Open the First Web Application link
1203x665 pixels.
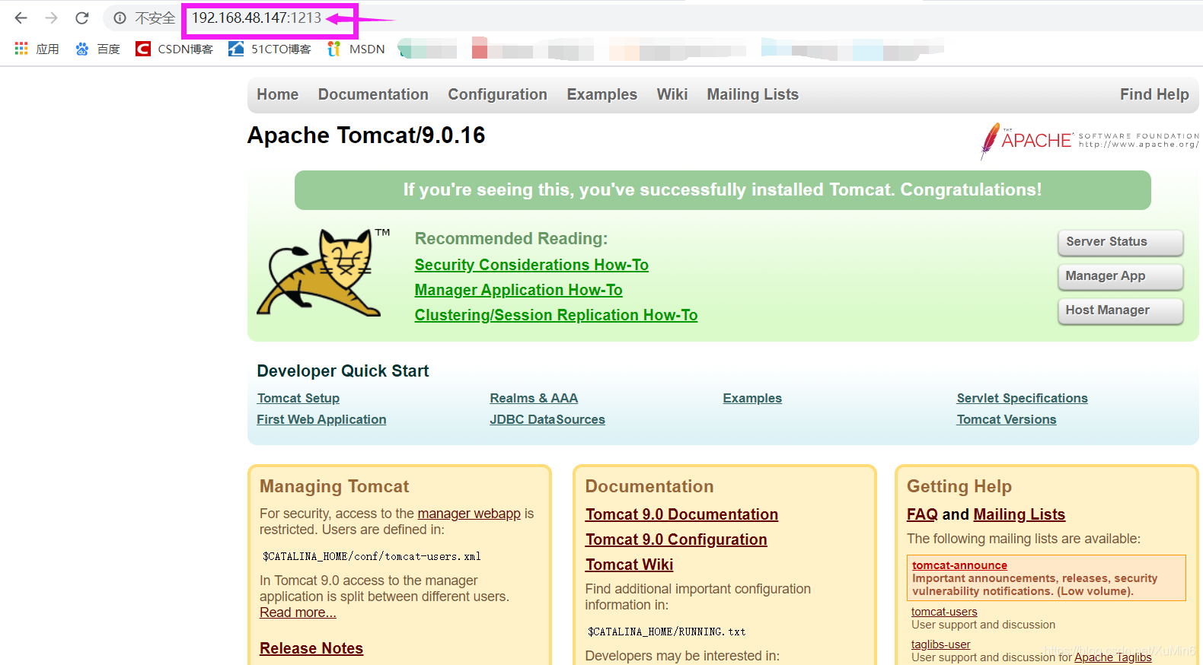tap(321, 419)
